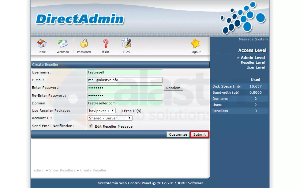
Task: Open the Password padlock icon
Action: (x=84, y=43)
